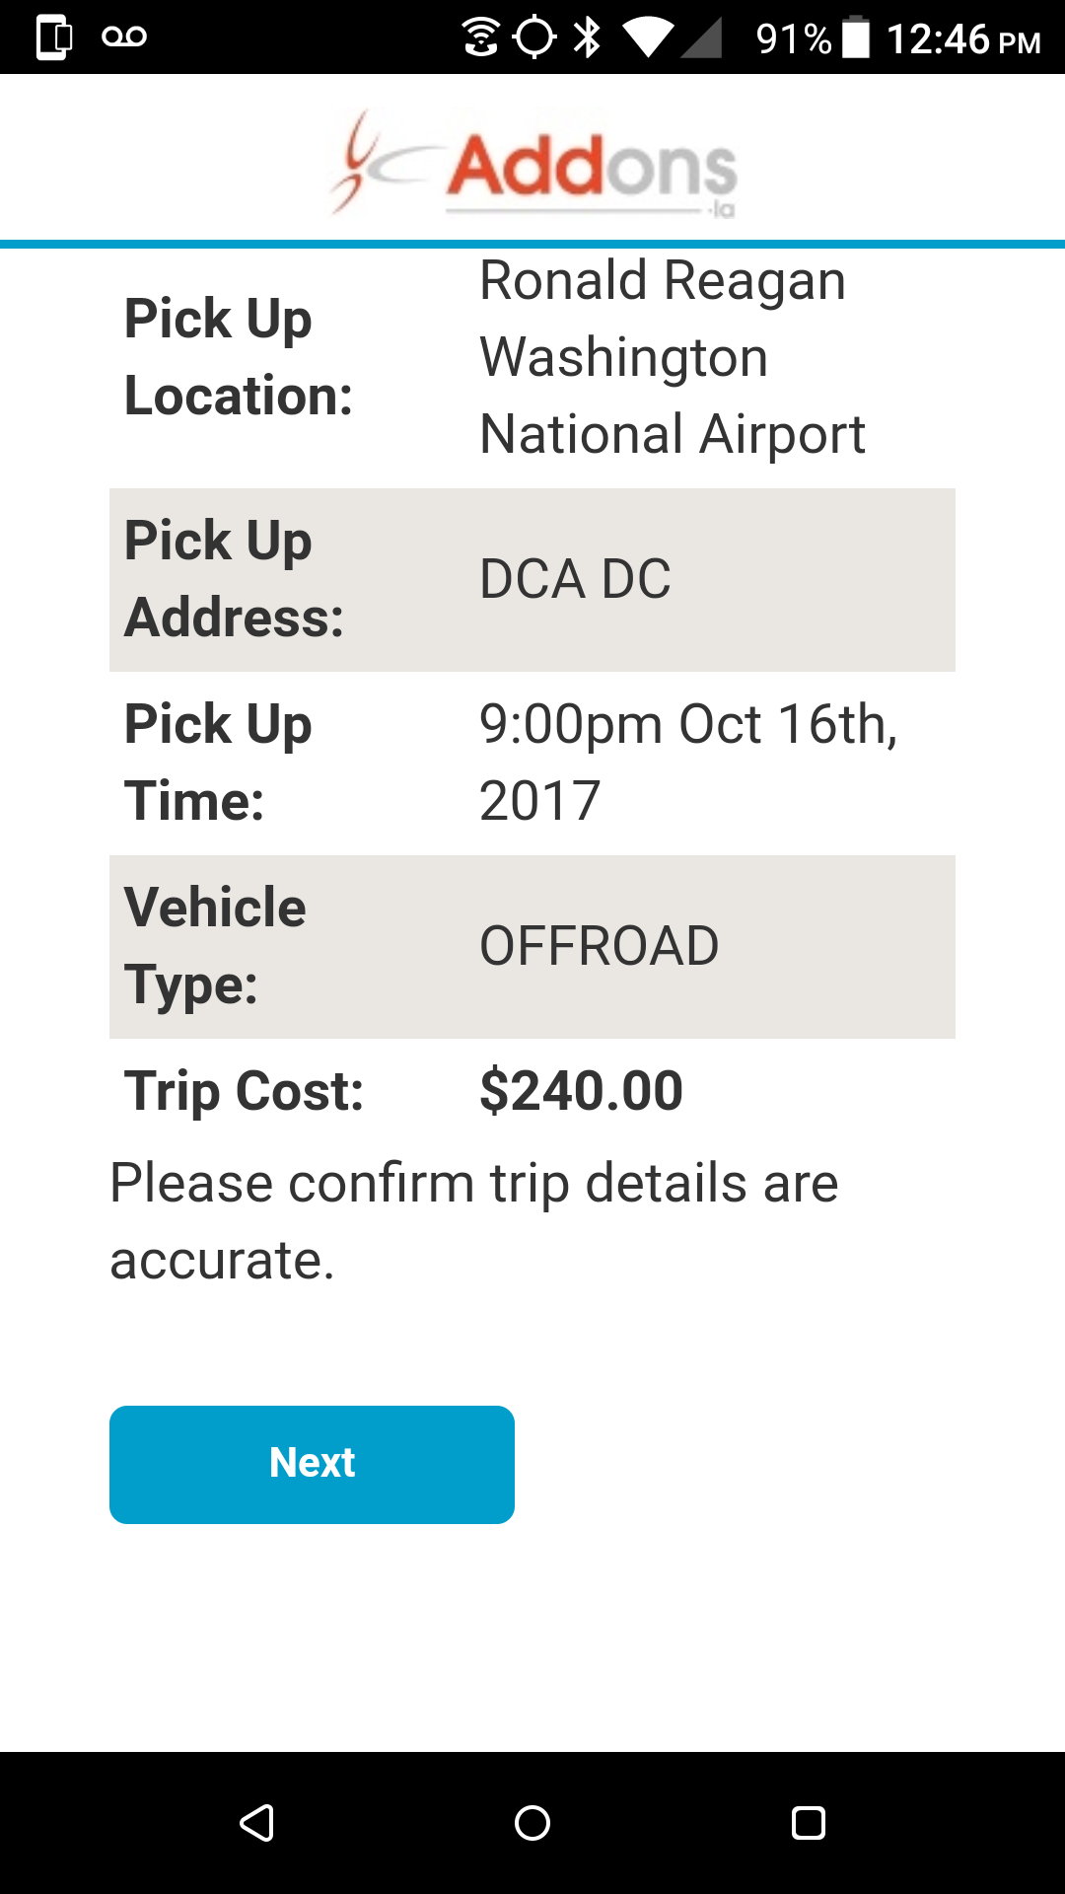The height and width of the screenshot is (1894, 1065).
Task: Tap the 12:46 PM clock
Action: click(962, 39)
